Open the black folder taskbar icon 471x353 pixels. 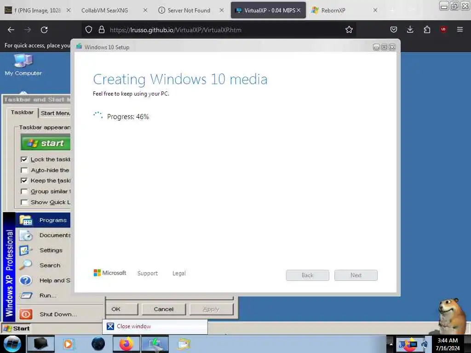point(41,344)
